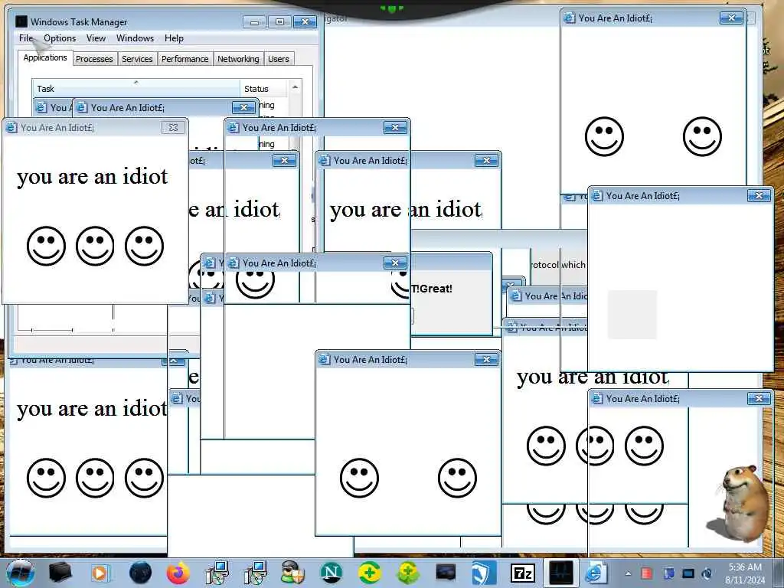
Task: Open the Windows menu in Task Manager
Action: 135,38
